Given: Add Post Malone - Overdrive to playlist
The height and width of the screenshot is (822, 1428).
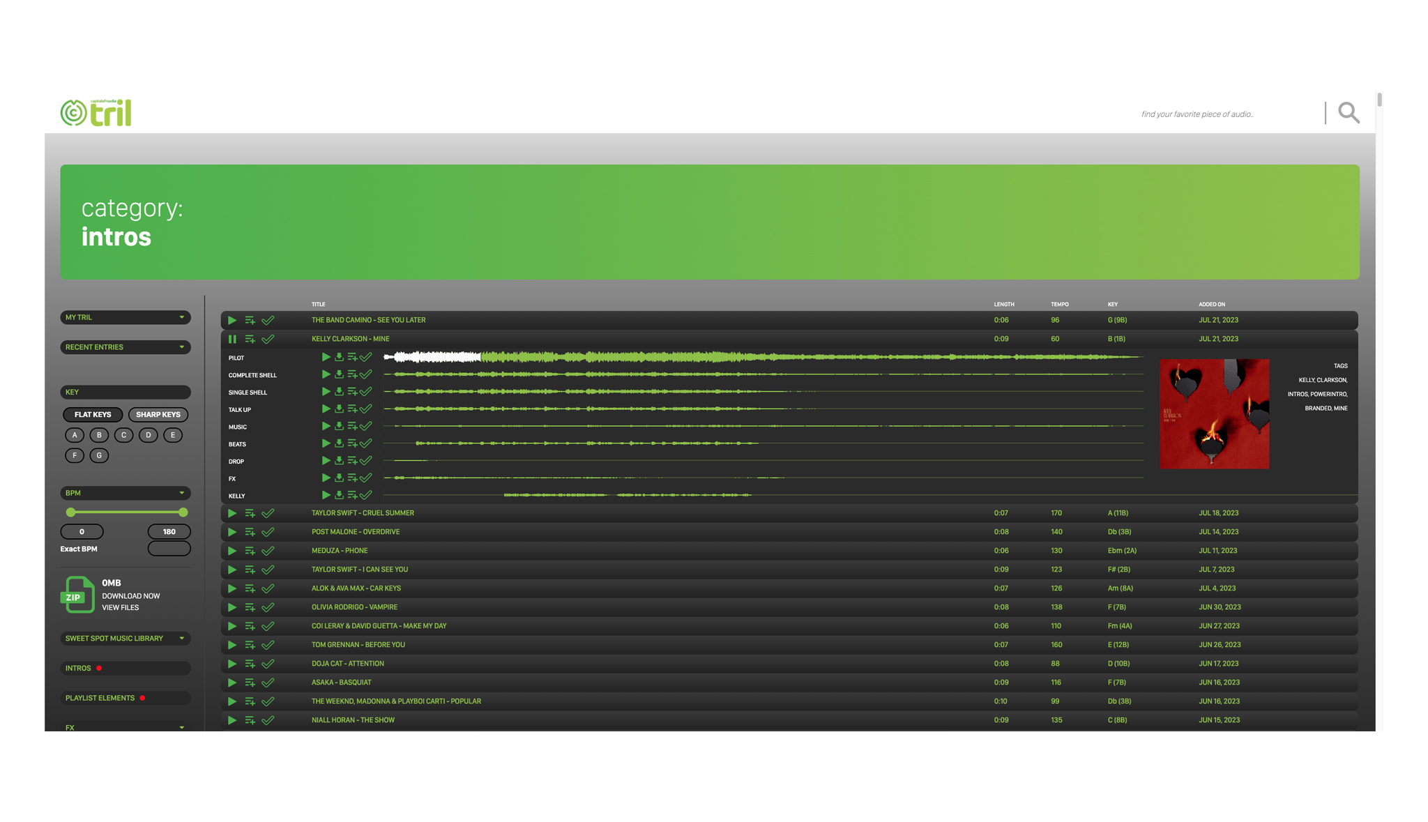Looking at the screenshot, I should pos(250,532).
